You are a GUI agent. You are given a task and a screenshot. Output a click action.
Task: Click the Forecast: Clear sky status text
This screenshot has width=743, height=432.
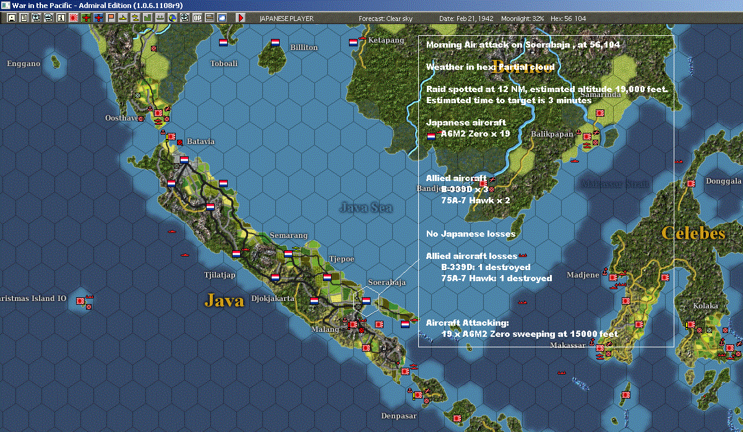click(x=385, y=19)
